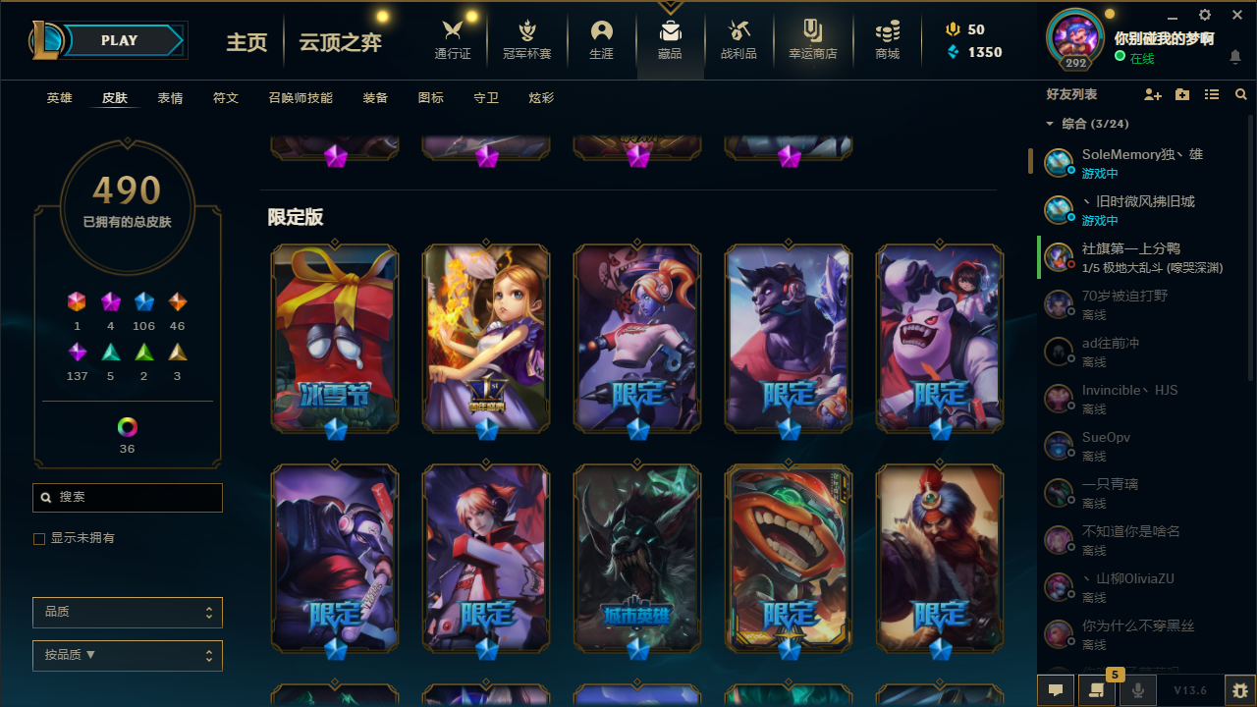The width and height of the screenshot is (1257, 707).
Task: Collapse the 综合 friends group
Action: 1050,124
